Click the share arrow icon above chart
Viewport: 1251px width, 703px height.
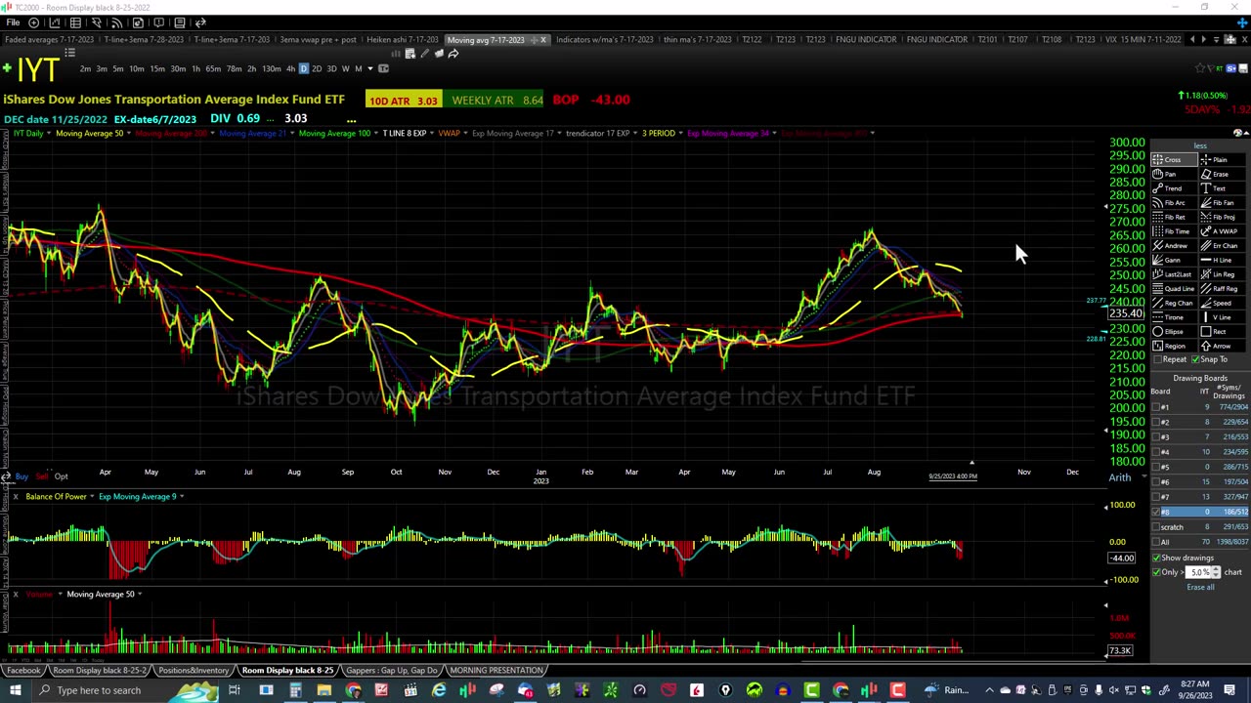453,54
